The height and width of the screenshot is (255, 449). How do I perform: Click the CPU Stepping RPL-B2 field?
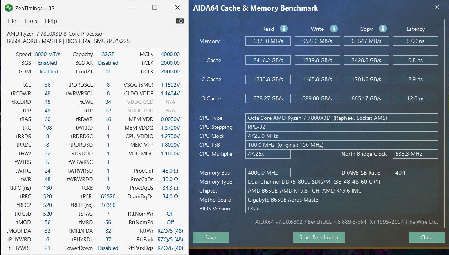point(342,127)
